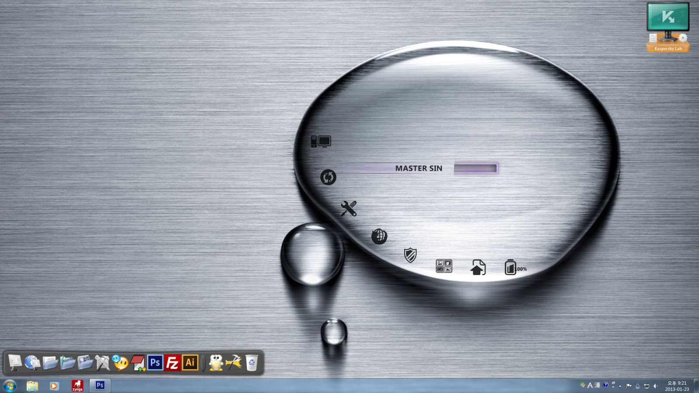Screen dimensions: 699x393
Task: Click the home document icon
Action: point(478,267)
